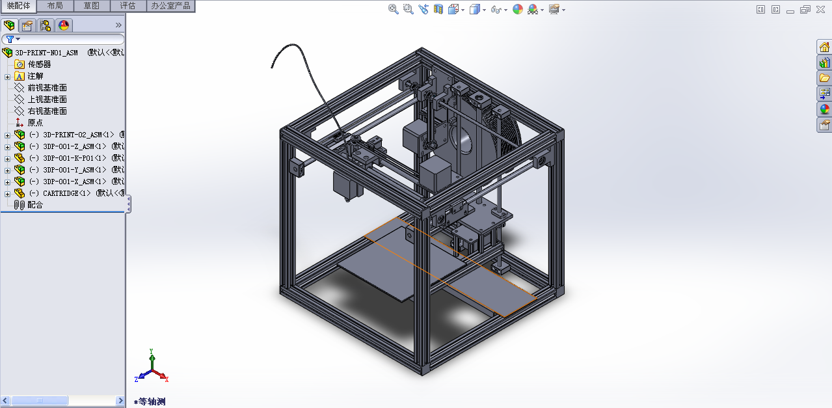Select the Zoom to Area tool
Viewport: 832px width, 408px height.
pos(408,9)
